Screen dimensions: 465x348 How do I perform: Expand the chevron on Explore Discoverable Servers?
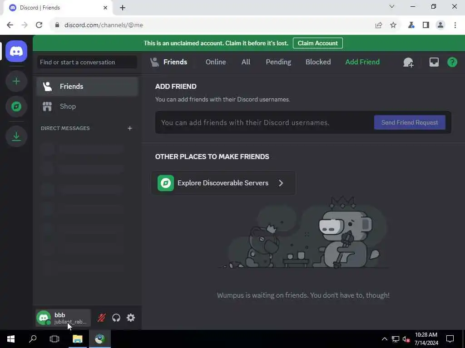[x=281, y=183]
